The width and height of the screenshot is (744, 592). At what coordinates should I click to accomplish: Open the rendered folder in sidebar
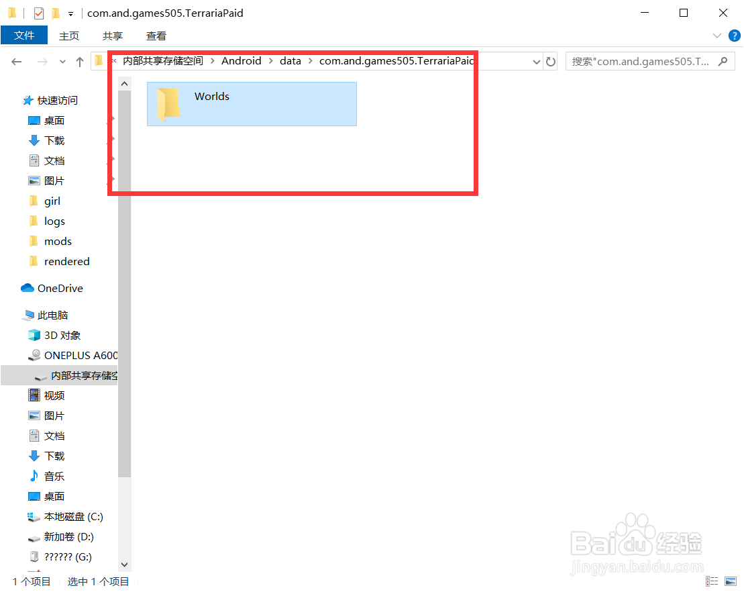pyautogui.click(x=59, y=262)
